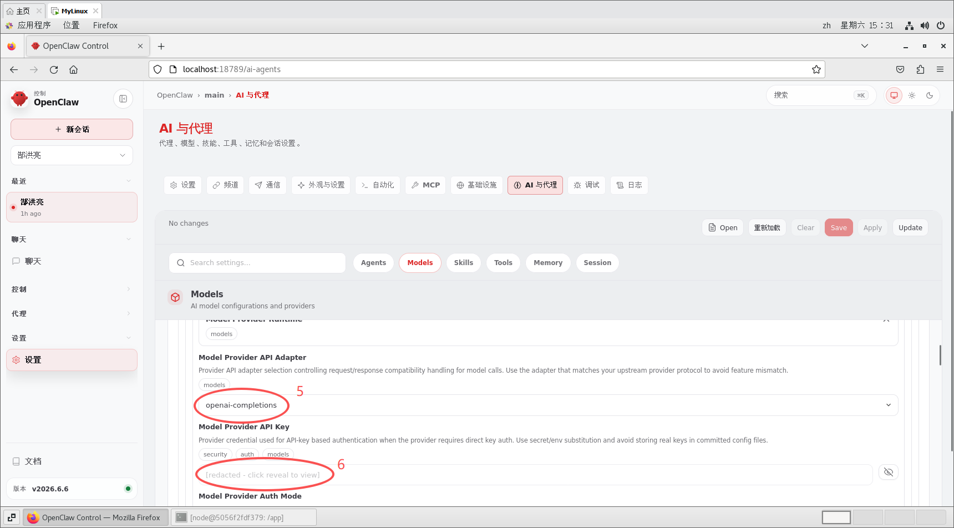Expand the 代理 section in sidebar
Screen dimensions: 954x528
pos(72,314)
